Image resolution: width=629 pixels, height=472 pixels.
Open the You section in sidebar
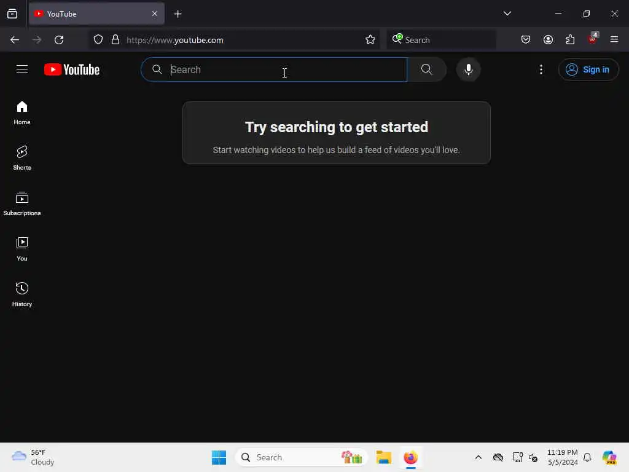pyautogui.click(x=22, y=250)
